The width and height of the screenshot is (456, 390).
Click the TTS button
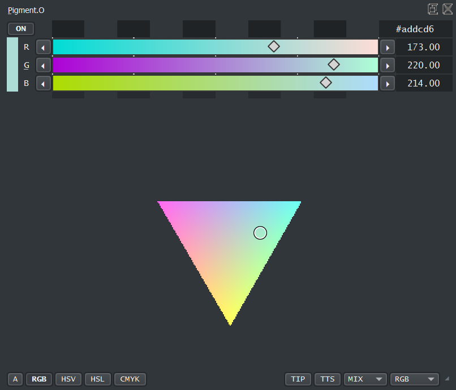[328, 379]
